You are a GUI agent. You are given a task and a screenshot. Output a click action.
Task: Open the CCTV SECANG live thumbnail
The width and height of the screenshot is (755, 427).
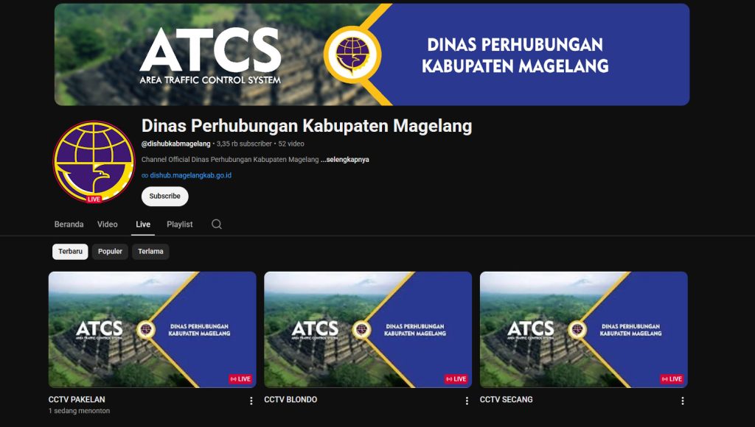[x=584, y=330]
